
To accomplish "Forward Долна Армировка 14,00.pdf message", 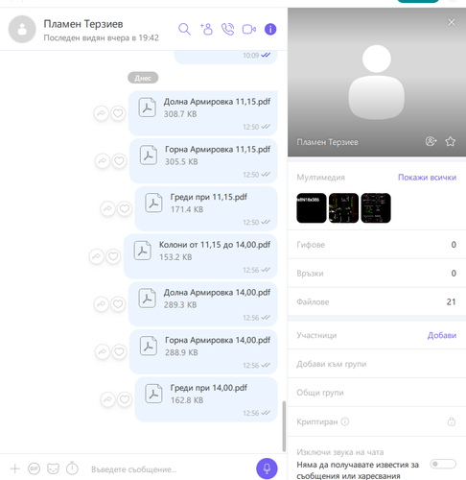I will tap(102, 304).
